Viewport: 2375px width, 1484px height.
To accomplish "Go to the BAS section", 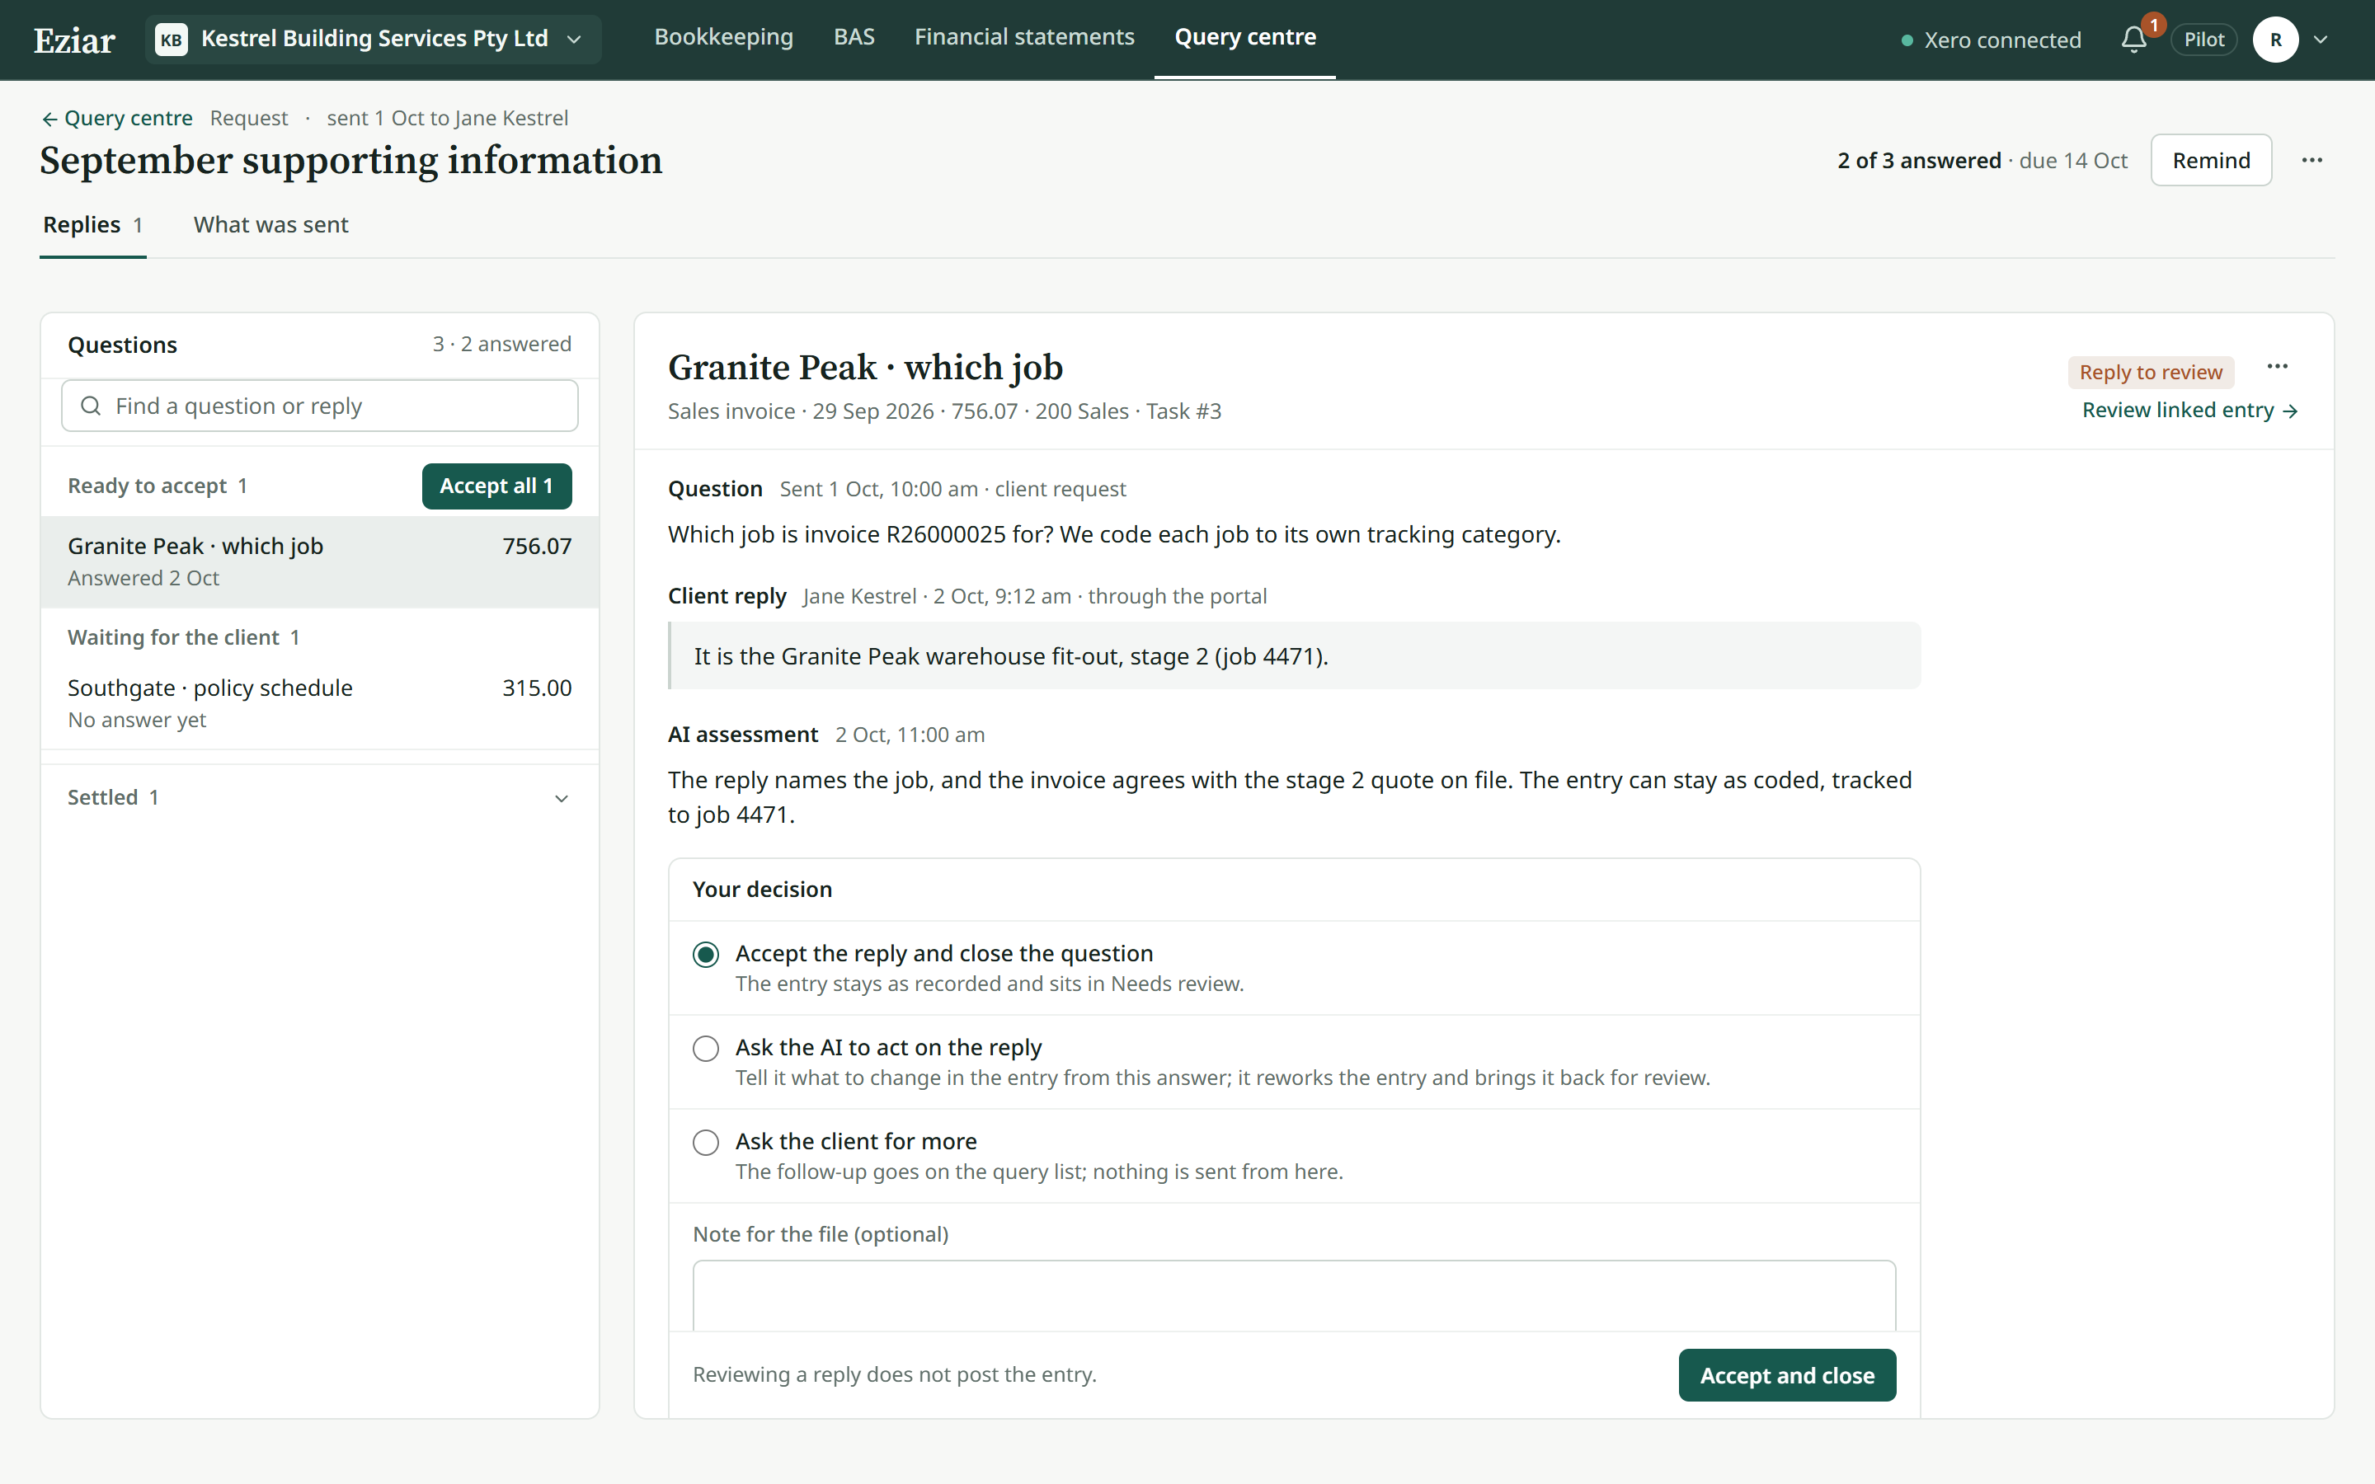I will [854, 37].
